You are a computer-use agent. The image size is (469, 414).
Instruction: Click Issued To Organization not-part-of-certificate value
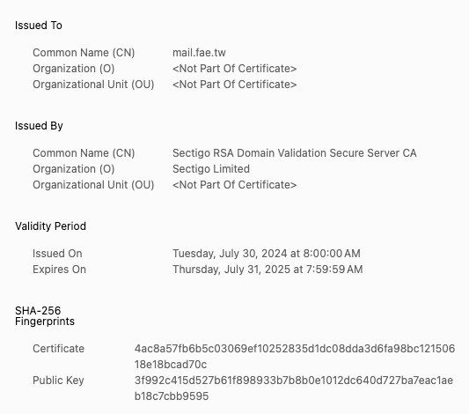point(234,69)
